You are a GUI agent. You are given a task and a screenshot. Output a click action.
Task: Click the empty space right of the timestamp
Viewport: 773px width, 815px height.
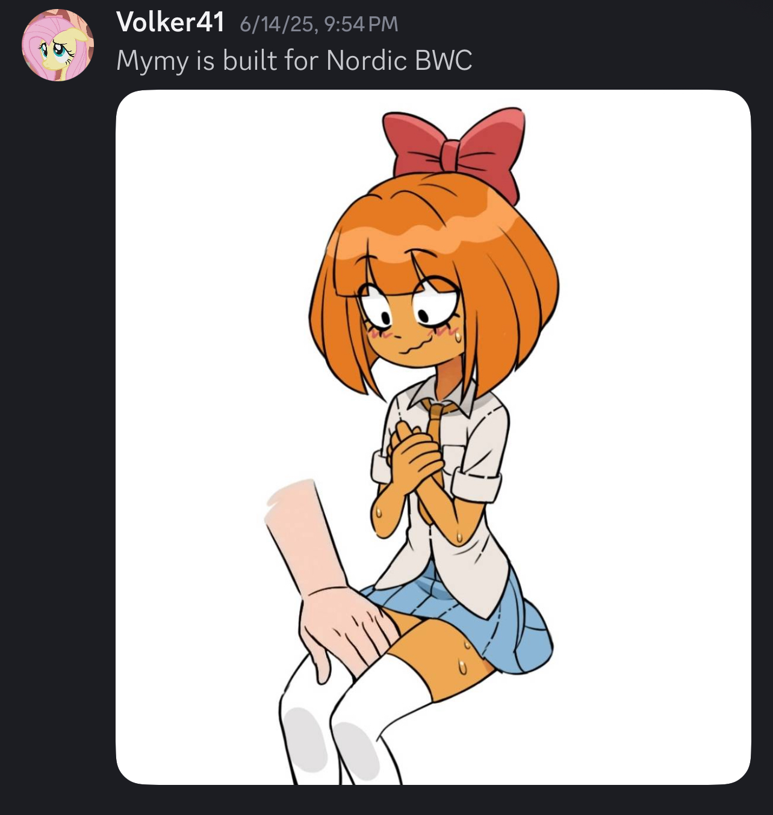pyautogui.click(x=578, y=24)
